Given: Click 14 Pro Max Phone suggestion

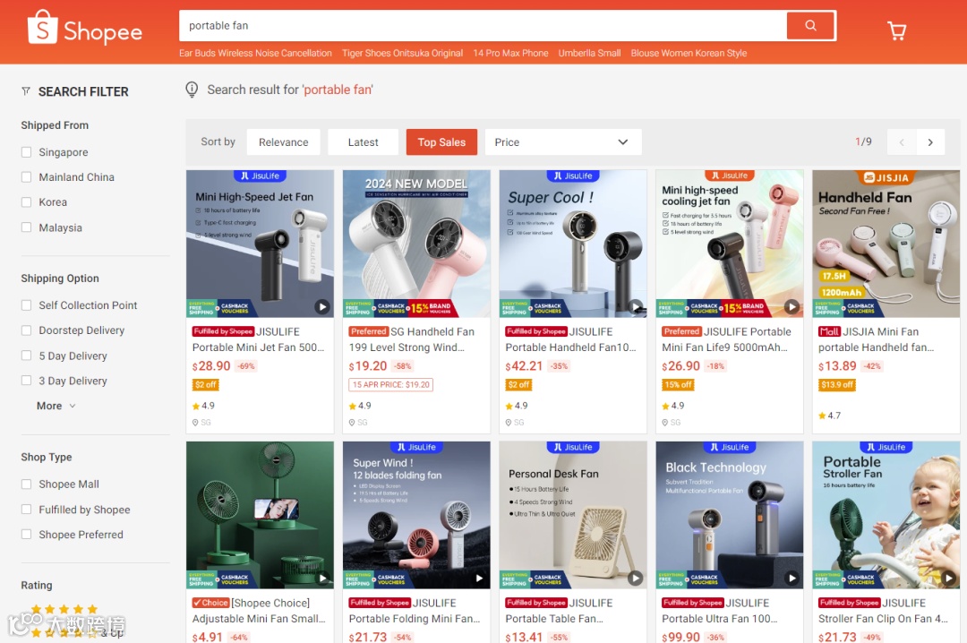Looking at the screenshot, I should coord(510,53).
